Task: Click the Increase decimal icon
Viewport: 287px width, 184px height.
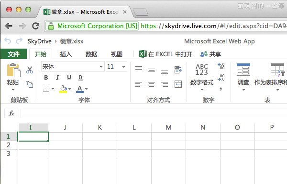Action: pyautogui.click(x=221, y=66)
